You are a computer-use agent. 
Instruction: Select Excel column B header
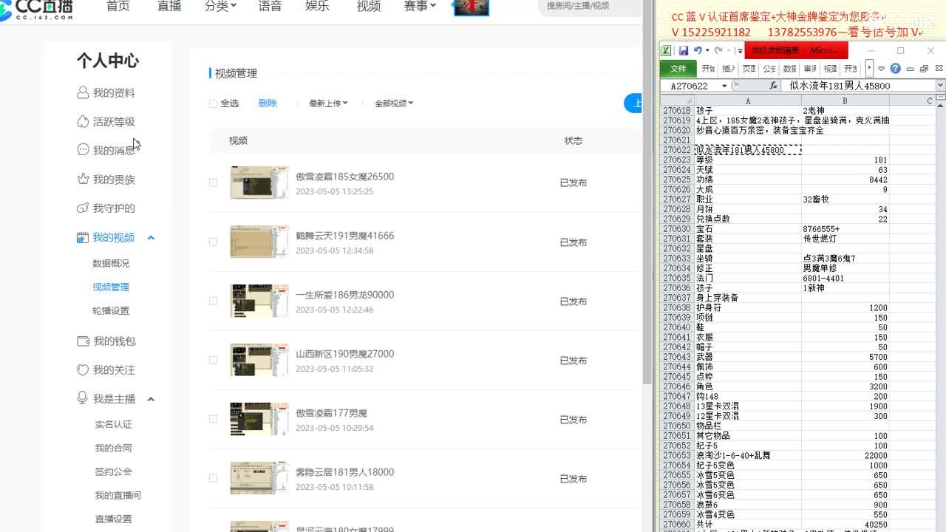pos(845,100)
